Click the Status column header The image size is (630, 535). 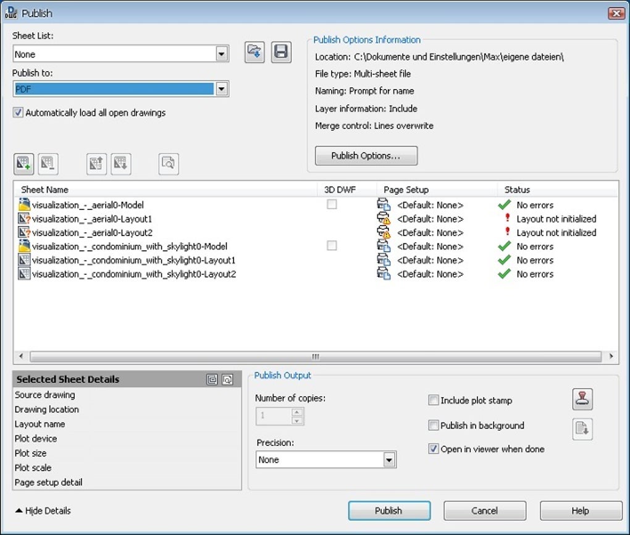[558, 189]
